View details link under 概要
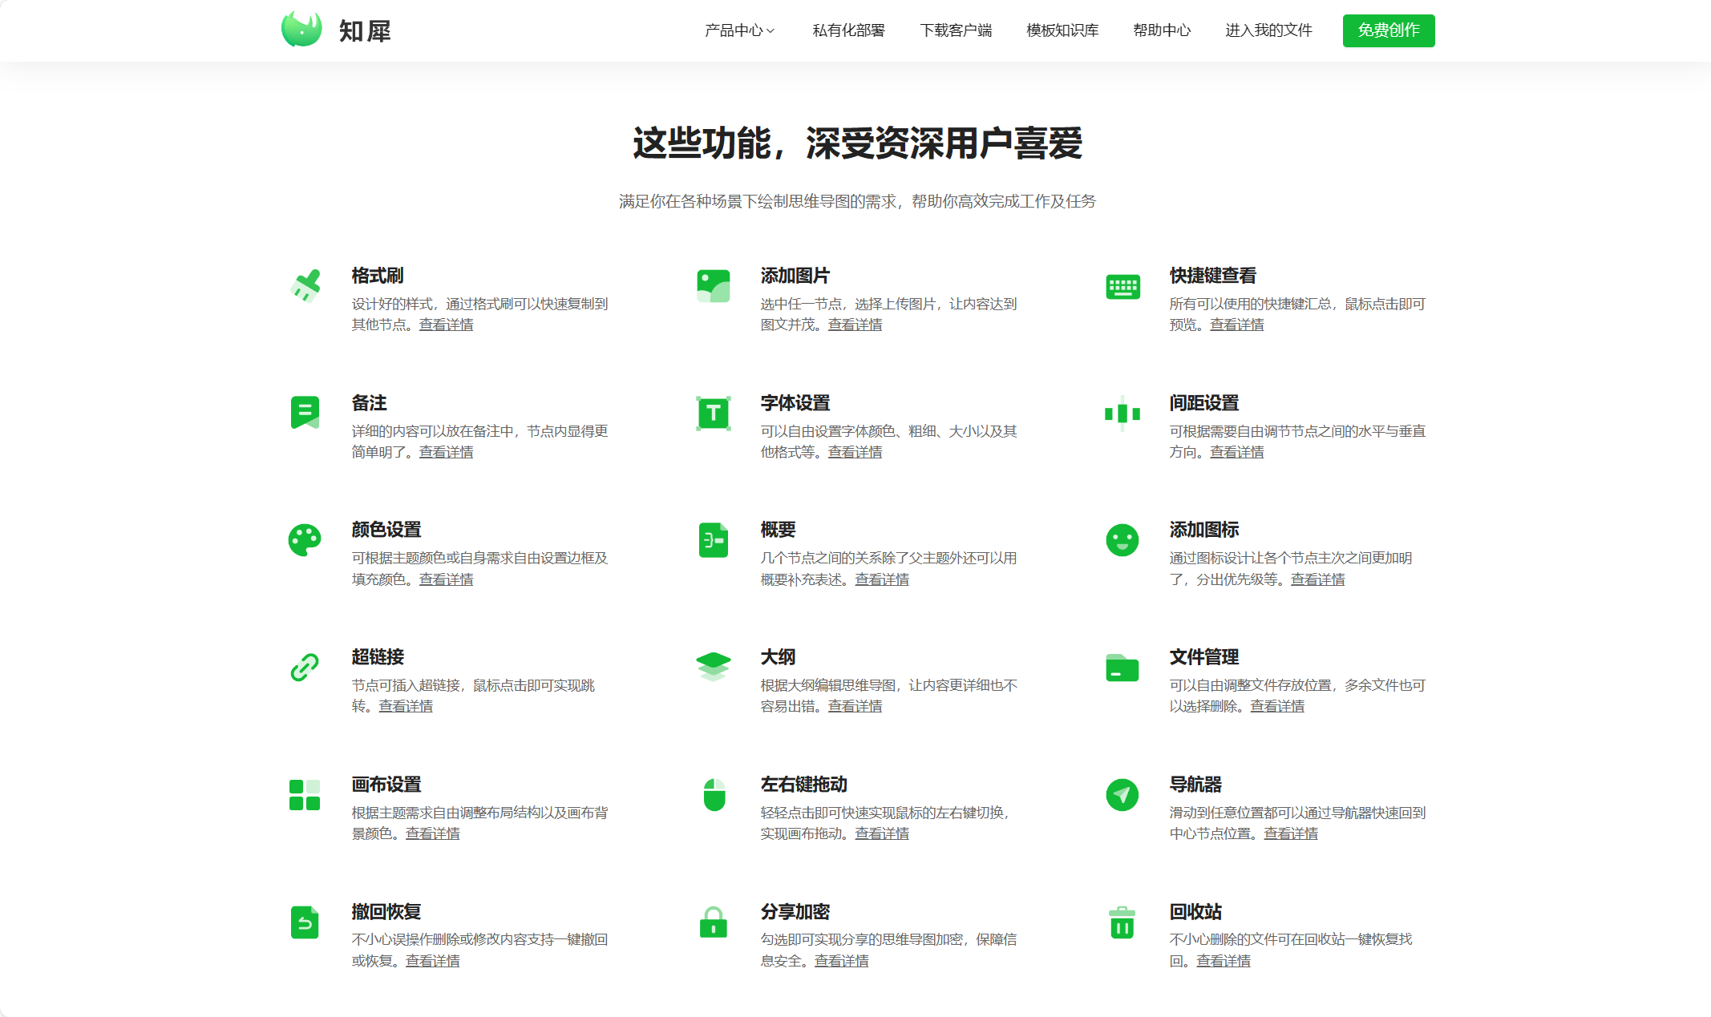 (x=882, y=579)
